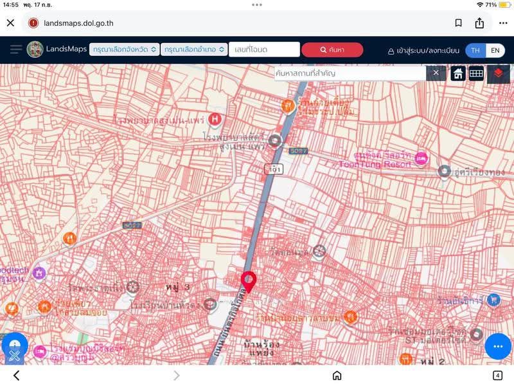Open login/register link
The height and width of the screenshot is (386, 514).
[423, 51]
